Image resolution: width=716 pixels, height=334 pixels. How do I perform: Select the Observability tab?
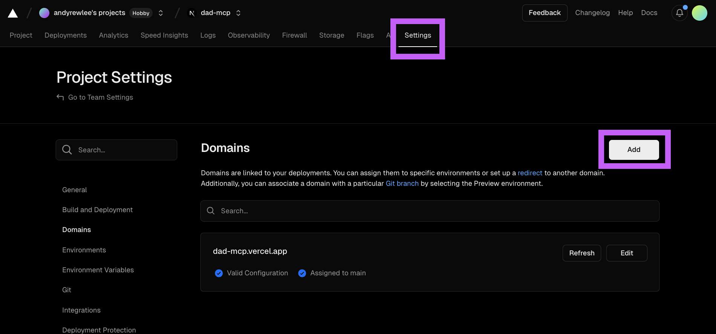[249, 35]
